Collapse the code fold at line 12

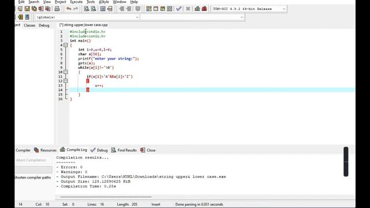[x=65, y=81]
